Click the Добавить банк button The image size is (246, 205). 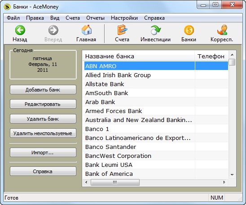click(43, 90)
